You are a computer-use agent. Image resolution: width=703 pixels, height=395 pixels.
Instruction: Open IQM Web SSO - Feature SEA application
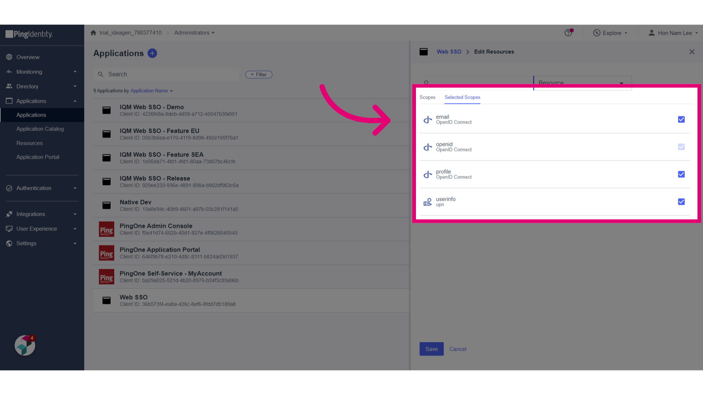251,158
